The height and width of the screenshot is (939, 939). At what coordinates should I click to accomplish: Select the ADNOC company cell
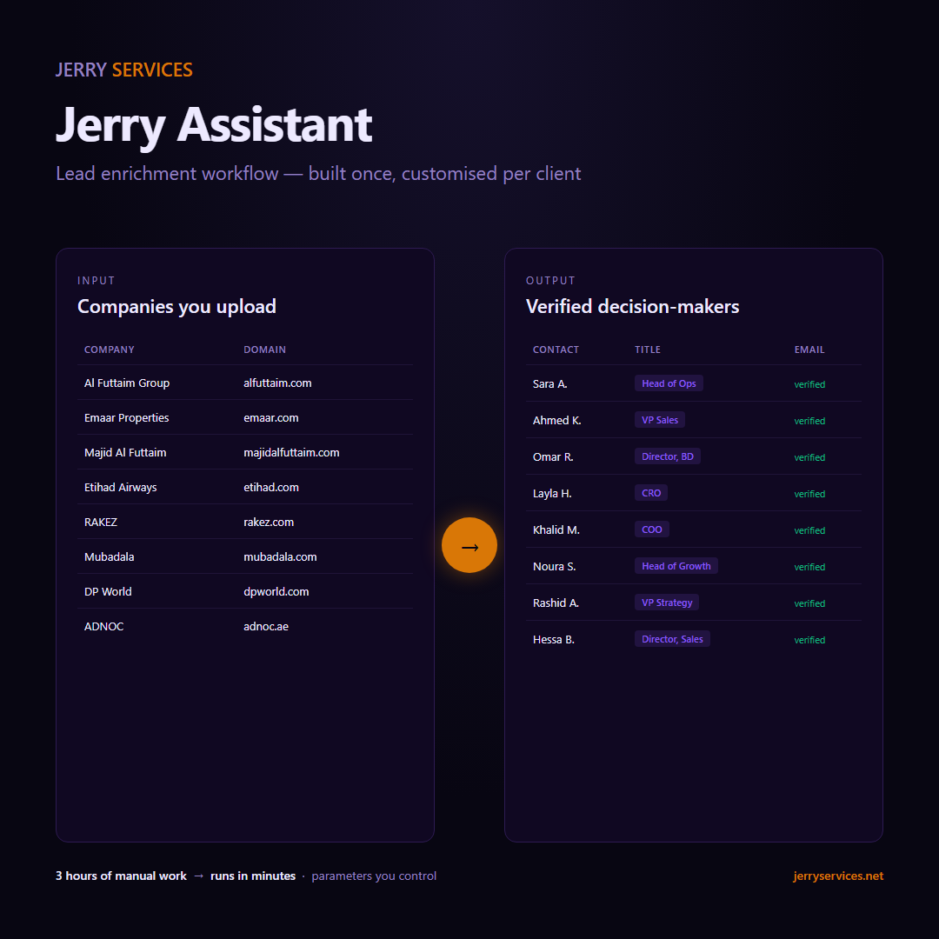pos(103,626)
